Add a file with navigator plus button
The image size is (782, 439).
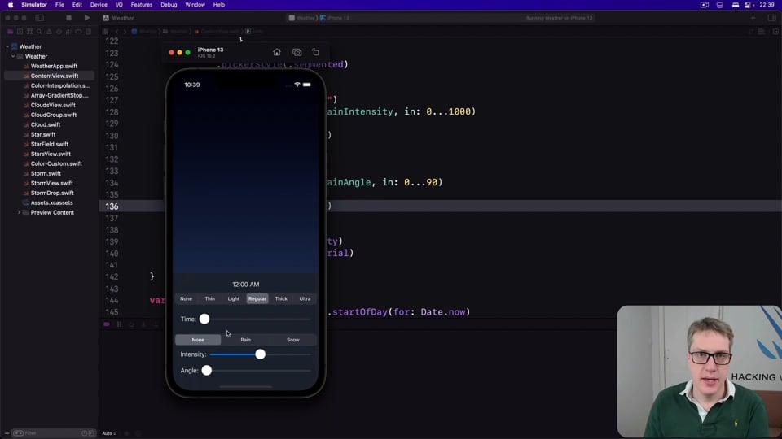(x=7, y=433)
